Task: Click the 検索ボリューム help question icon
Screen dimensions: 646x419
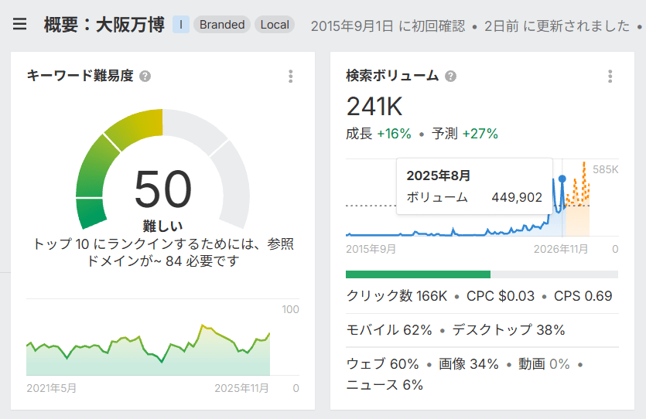Action: click(451, 76)
